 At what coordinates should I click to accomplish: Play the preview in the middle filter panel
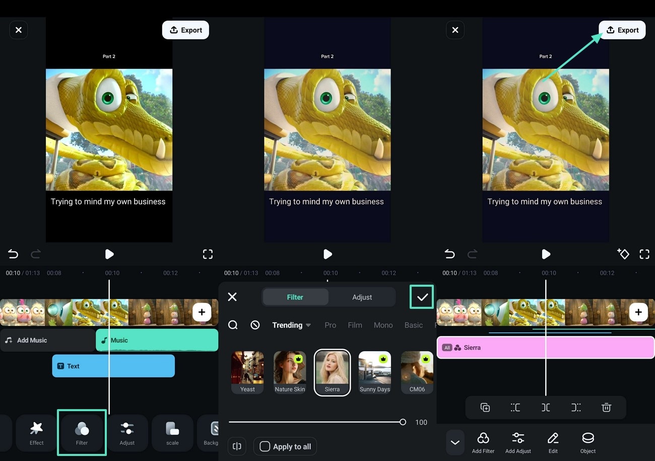point(327,254)
